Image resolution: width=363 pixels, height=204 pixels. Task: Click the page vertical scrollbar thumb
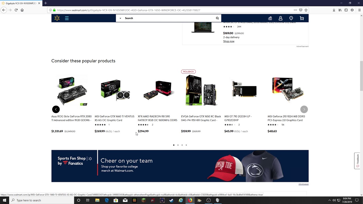[x=361, y=76]
